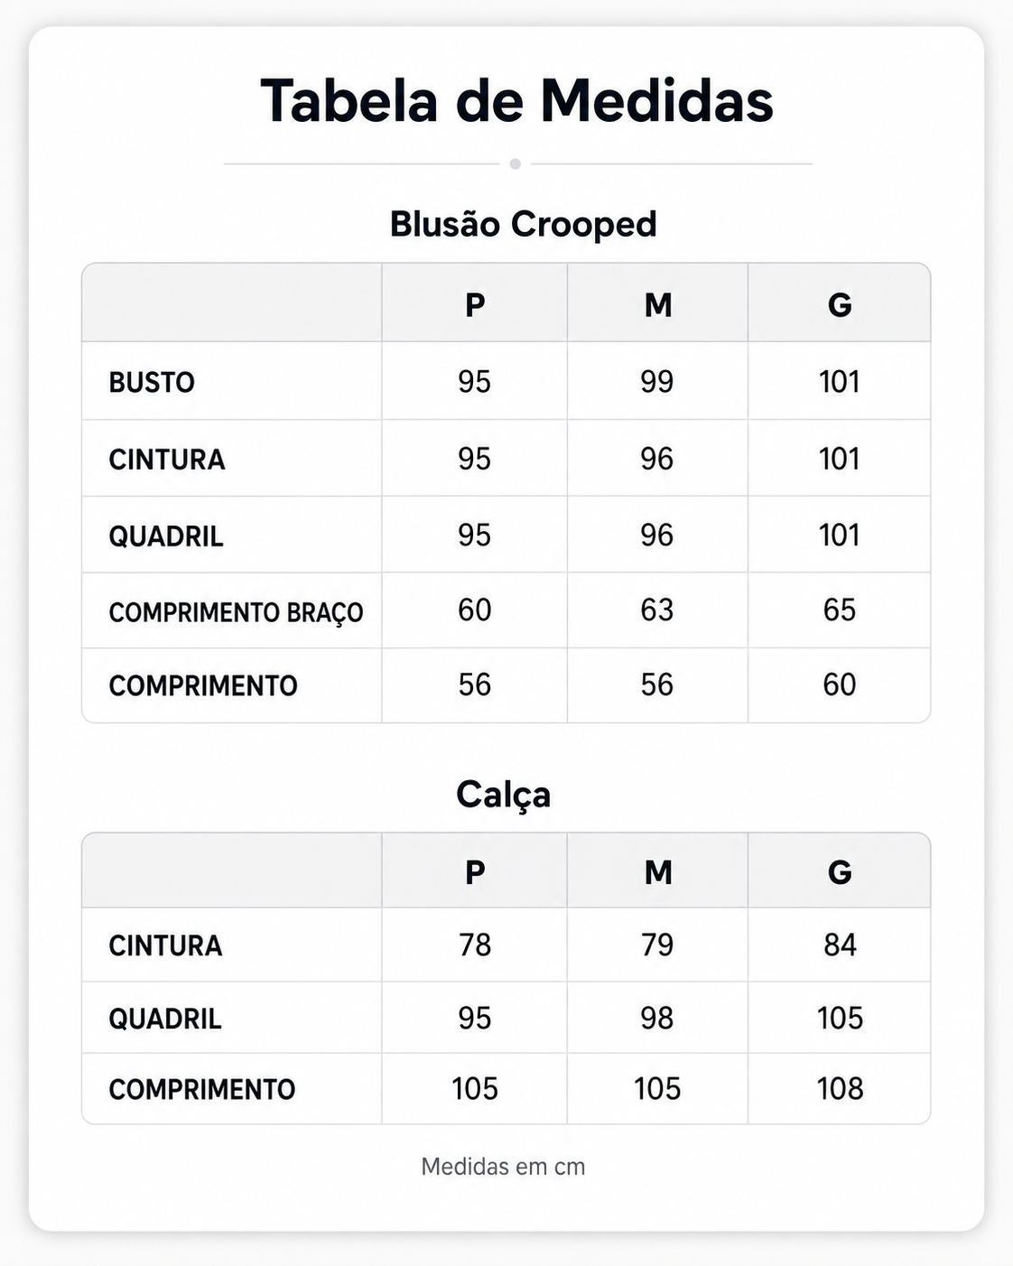Click Calça QUADRIL value 98
Viewport: 1013px width, 1266px height.
tap(657, 1019)
